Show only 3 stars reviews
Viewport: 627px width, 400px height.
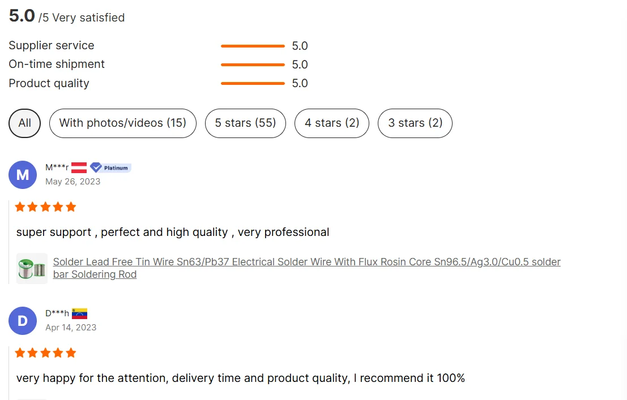(x=415, y=123)
